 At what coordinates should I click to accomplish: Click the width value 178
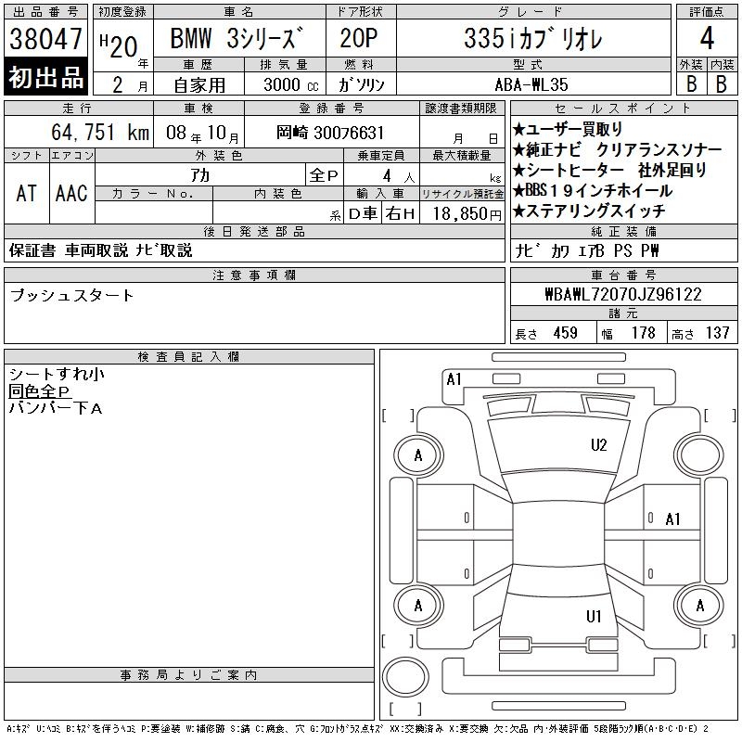(643, 333)
